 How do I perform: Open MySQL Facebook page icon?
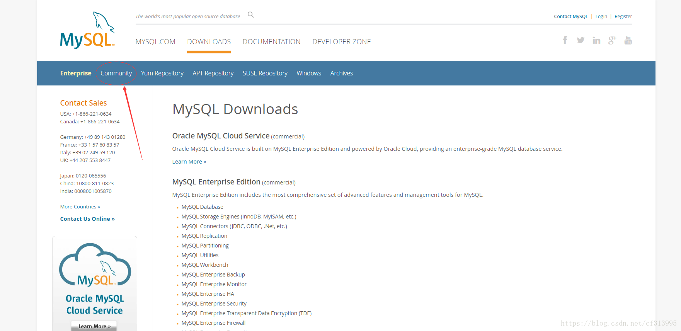[565, 40]
